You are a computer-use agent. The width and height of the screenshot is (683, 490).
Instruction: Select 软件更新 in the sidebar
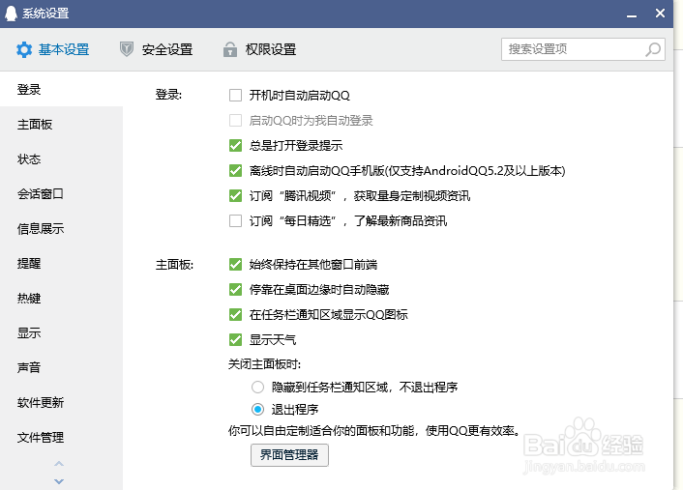click(x=61, y=403)
